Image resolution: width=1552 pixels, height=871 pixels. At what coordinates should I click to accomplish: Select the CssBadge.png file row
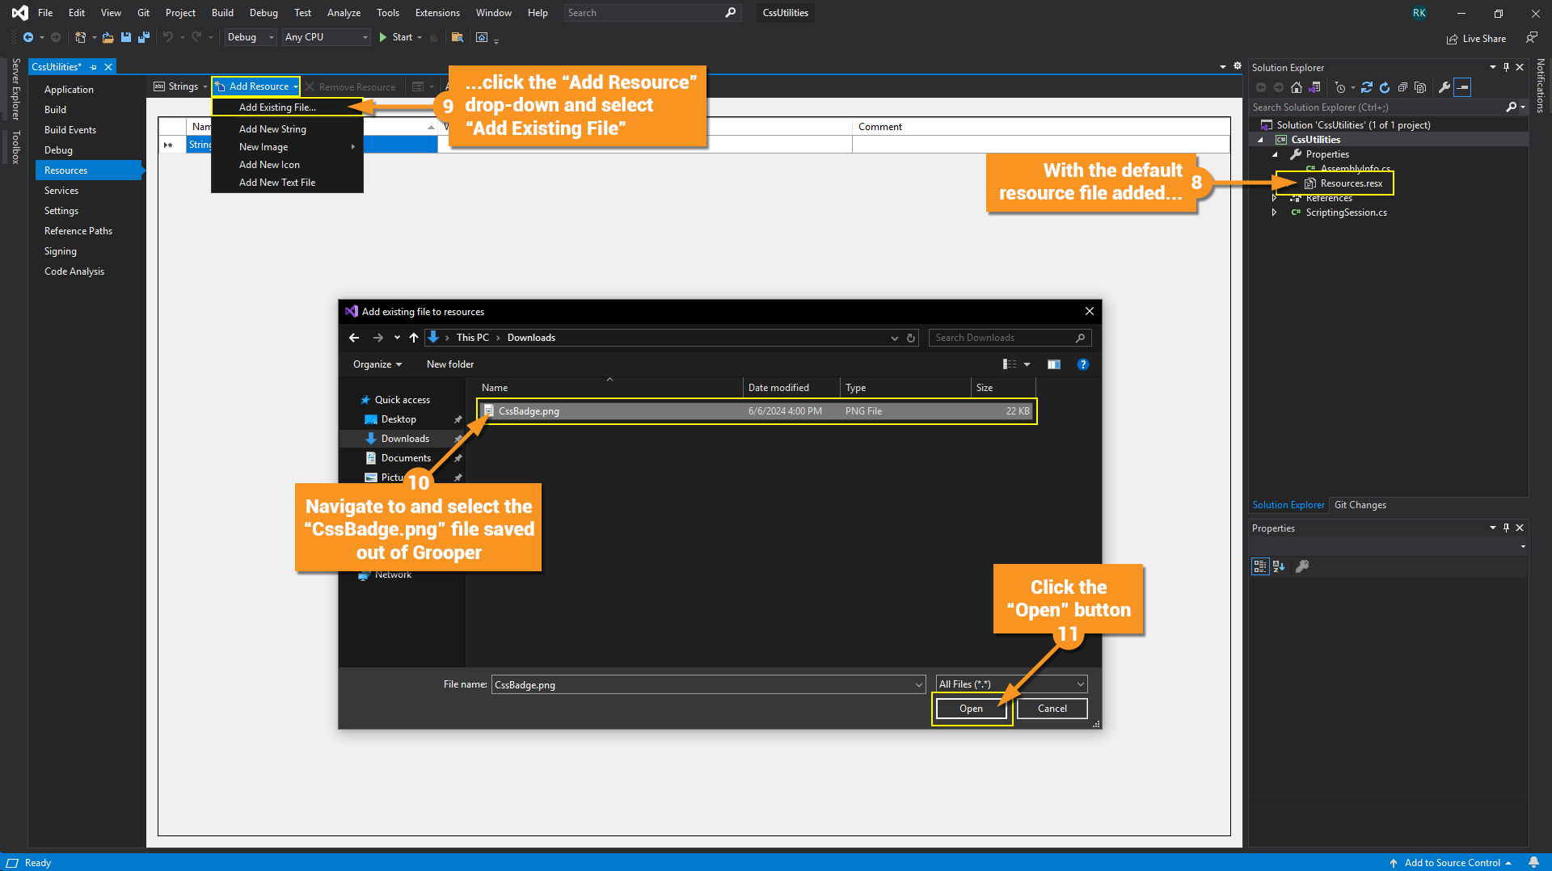[x=756, y=411]
